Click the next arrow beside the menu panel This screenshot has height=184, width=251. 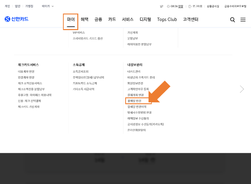click(x=242, y=89)
